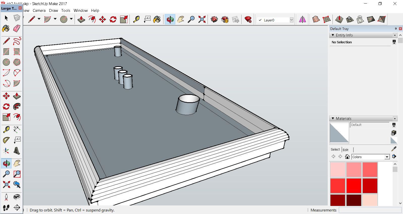Image resolution: width=403 pixels, height=214 pixels.
Task: Pick the Sample Paint eyedropper
Action: pos(394,149)
